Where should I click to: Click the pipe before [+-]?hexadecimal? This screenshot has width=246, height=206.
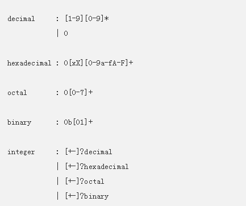point(57,167)
